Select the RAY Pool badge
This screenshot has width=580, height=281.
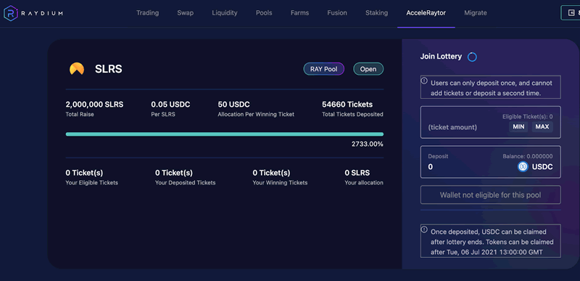pos(323,69)
